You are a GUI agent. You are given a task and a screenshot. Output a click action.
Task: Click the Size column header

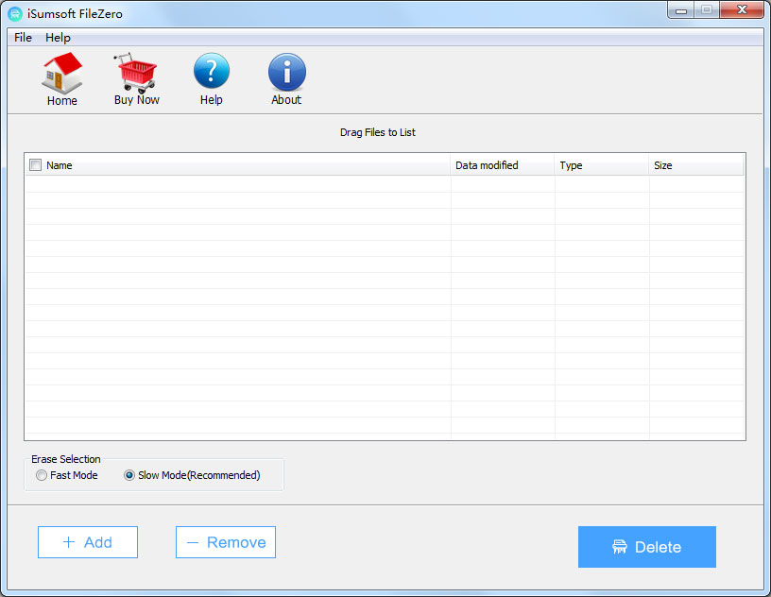[x=694, y=165]
